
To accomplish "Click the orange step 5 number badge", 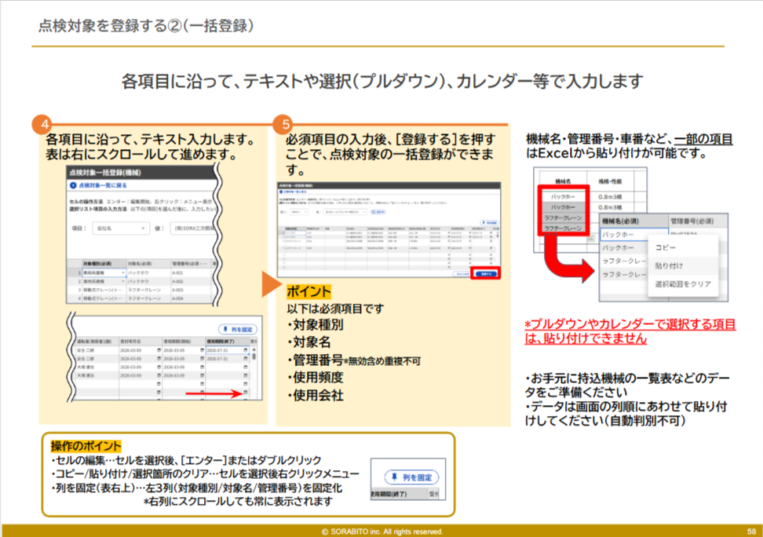I will click(x=286, y=124).
